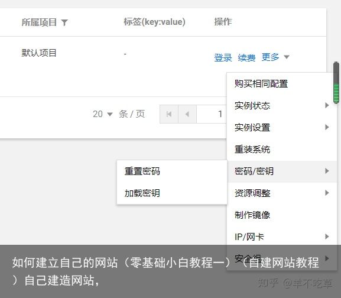Screen dimensions: 341x298
Task: Open the 更多 dropdown arrow
Action: coord(287,57)
